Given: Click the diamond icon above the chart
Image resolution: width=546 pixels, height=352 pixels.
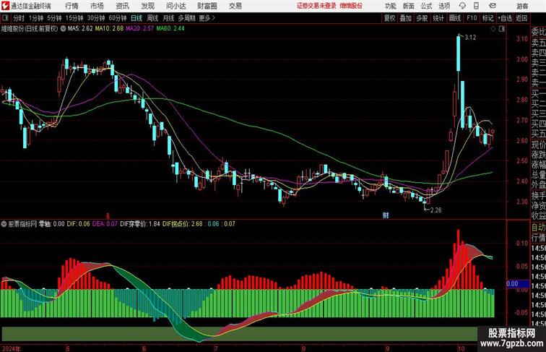Looking at the screenshot, I should click(x=493, y=29).
